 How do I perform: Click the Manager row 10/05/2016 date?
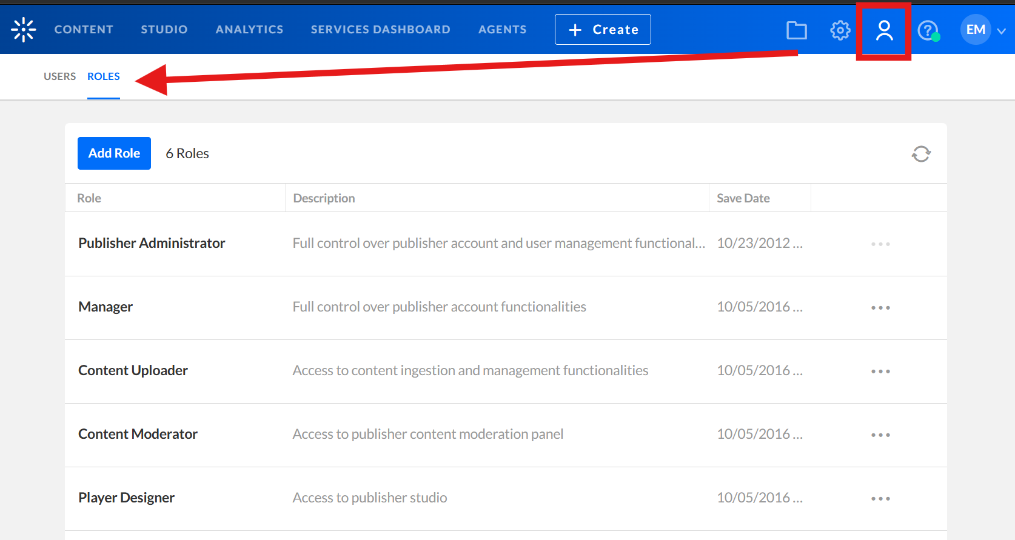pos(760,307)
